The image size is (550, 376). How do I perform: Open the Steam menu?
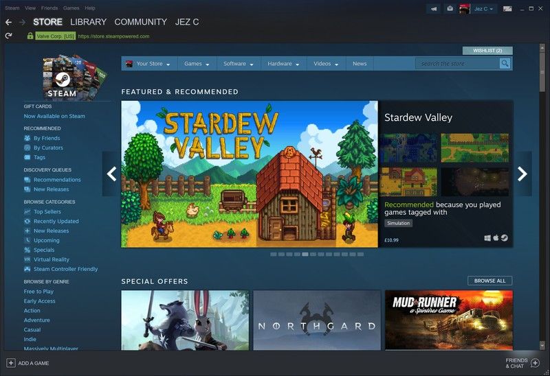12,8
